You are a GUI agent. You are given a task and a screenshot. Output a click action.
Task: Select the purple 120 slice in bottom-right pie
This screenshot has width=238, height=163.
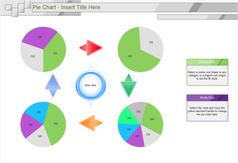(x=136, y=137)
